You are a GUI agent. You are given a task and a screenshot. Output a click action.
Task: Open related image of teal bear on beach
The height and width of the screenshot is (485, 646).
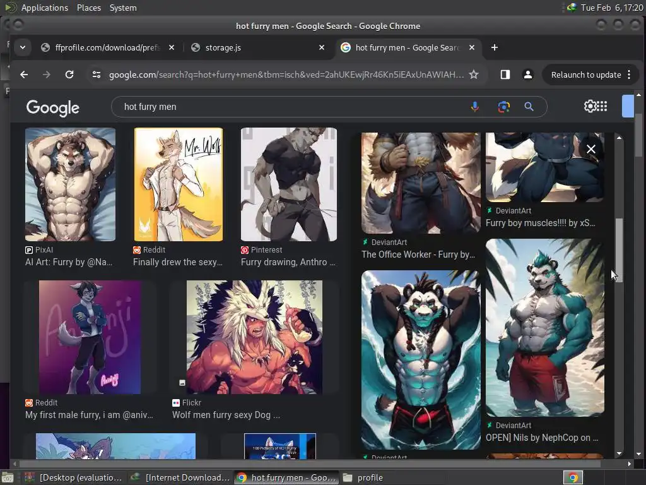click(x=544, y=328)
